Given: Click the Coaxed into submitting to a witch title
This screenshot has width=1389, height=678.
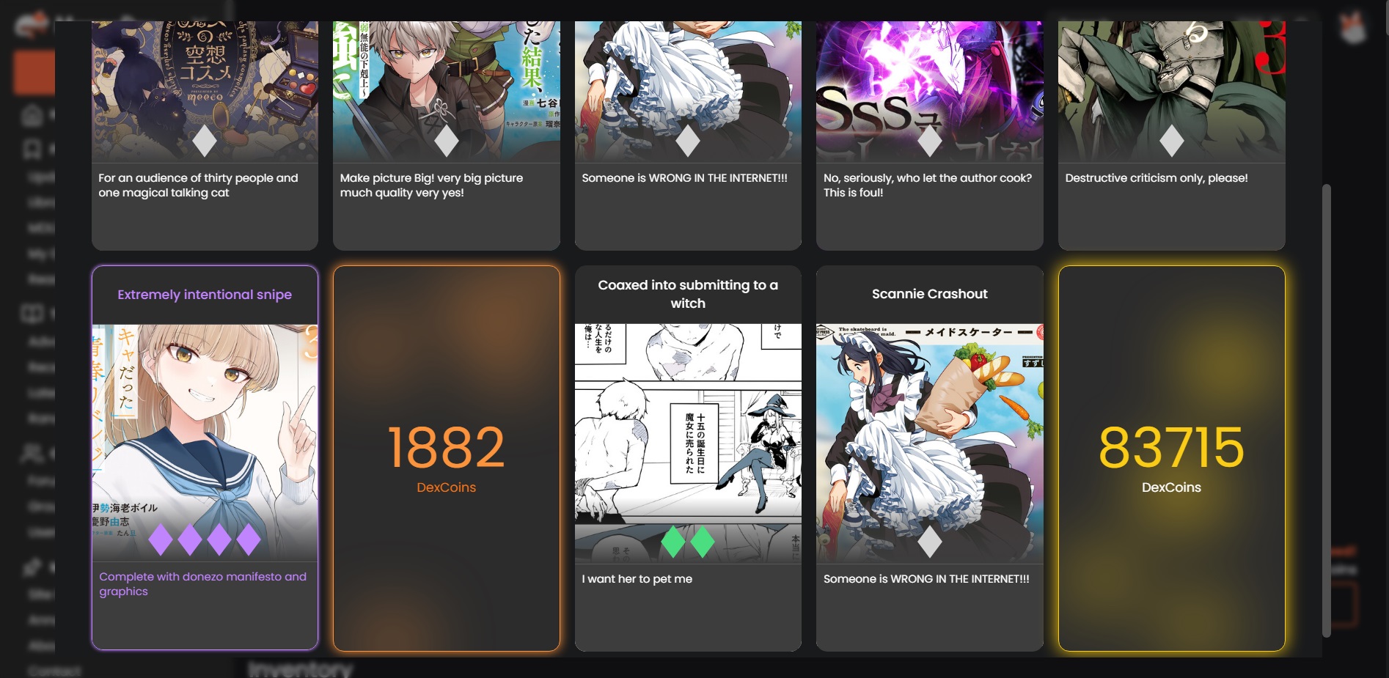Looking at the screenshot, I should 688,294.
